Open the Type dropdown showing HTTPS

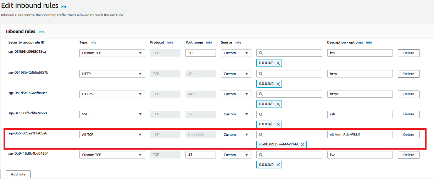coord(112,94)
